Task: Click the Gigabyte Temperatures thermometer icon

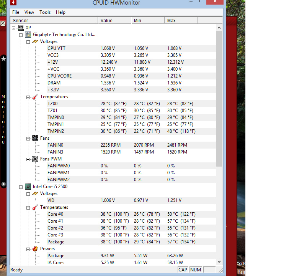Action: (x=35, y=97)
